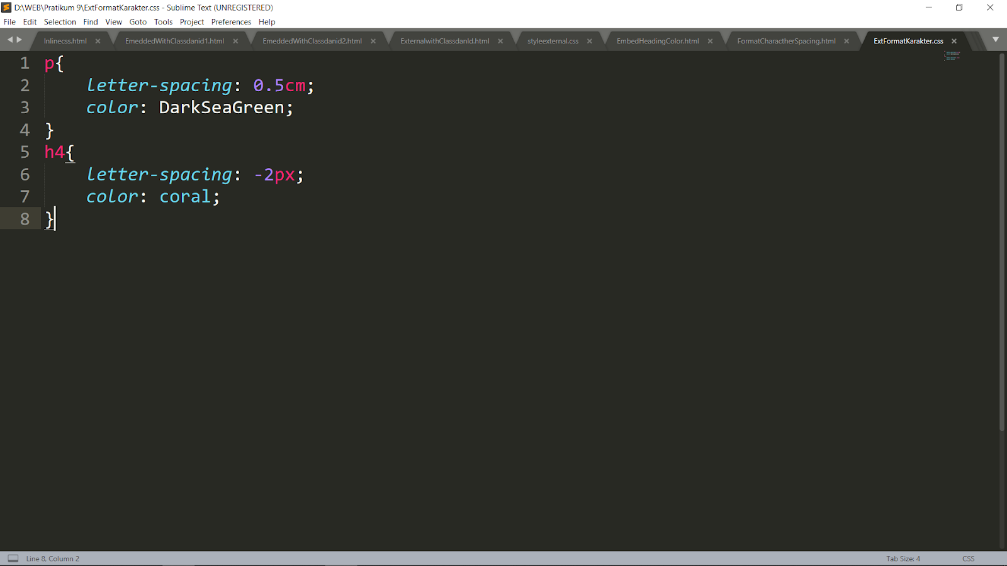The image size is (1007, 566).
Task: Click the forward navigation arrow
Action: tap(18, 39)
